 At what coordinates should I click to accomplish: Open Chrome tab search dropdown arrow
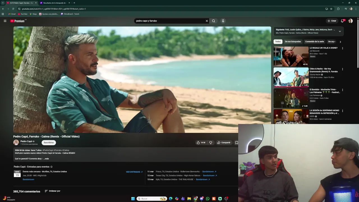tap(3, 3)
